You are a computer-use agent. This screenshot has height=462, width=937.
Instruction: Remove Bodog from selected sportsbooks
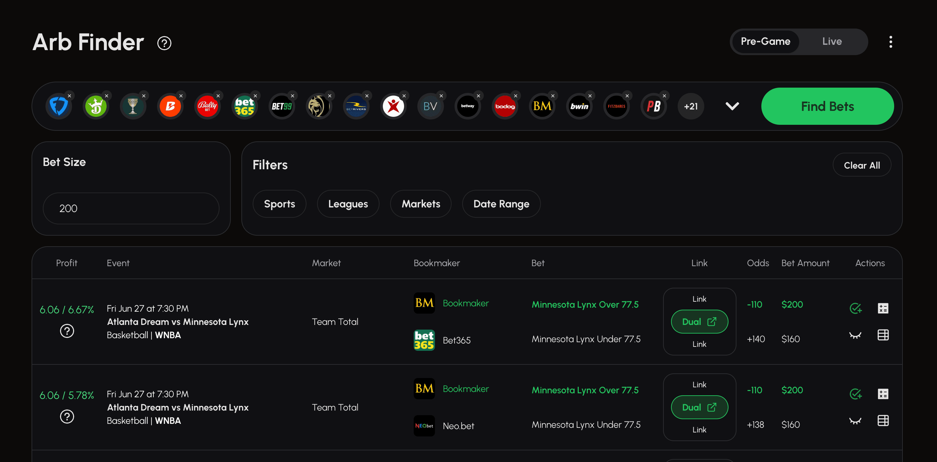(x=515, y=96)
